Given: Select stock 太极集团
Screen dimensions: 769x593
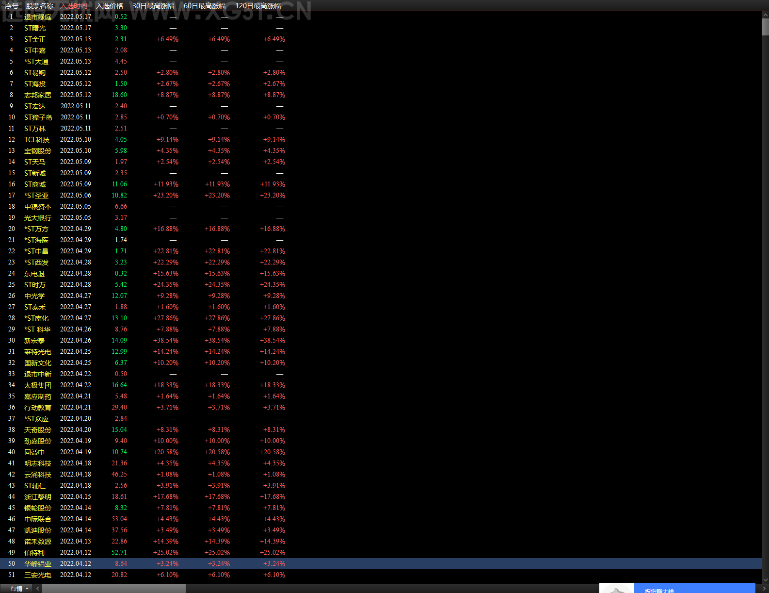Looking at the screenshot, I should [x=38, y=385].
